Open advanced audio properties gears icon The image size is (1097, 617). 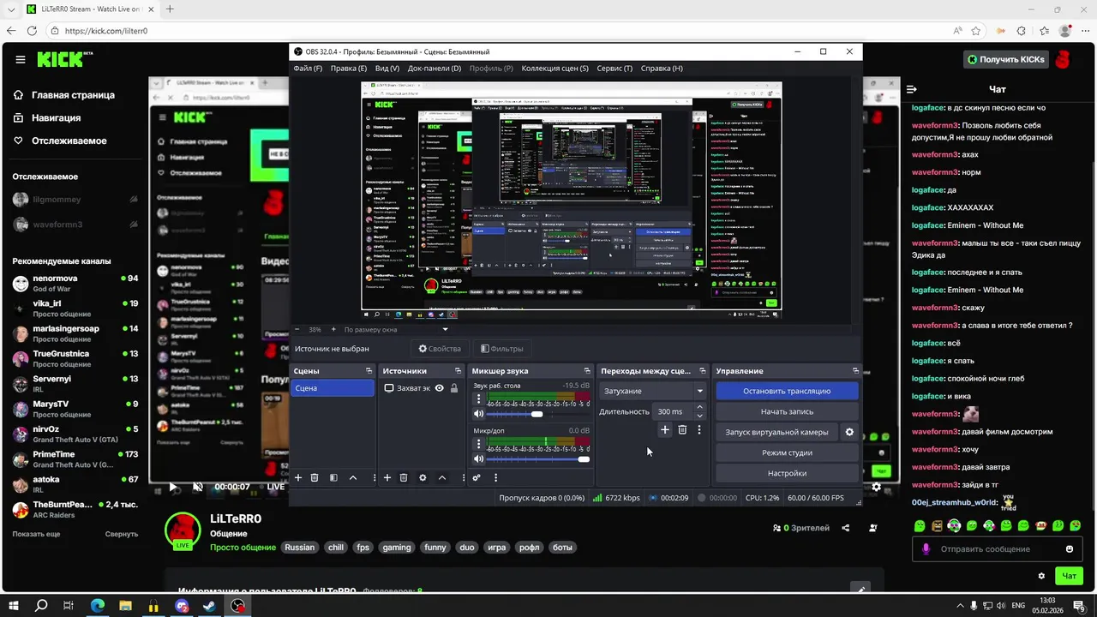pyautogui.click(x=477, y=477)
